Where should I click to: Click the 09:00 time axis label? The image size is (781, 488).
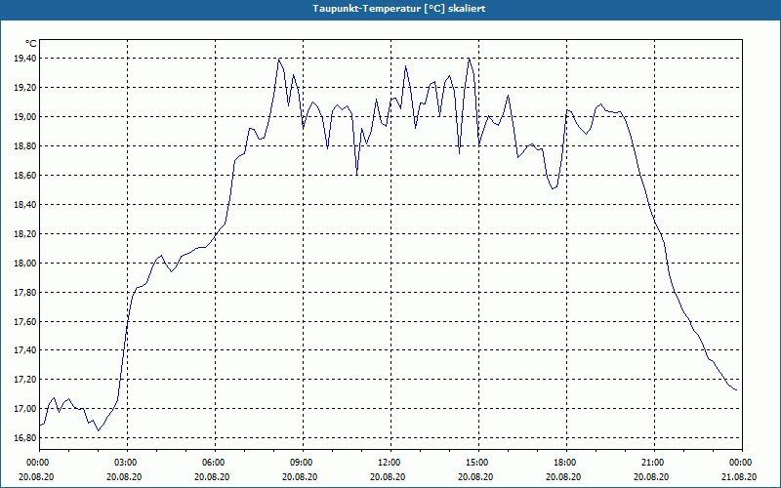pyautogui.click(x=303, y=462)
